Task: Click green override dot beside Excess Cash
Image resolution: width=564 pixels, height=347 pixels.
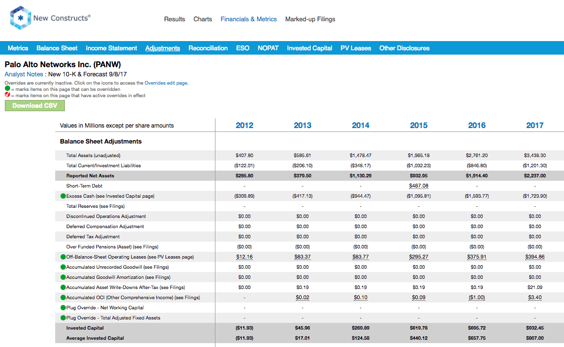Action: [x=63, y=196]
